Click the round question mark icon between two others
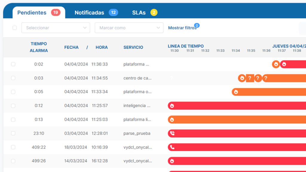The height and width of the screenshot is (172, 306). pyautogui.click(x=258, y=78)
